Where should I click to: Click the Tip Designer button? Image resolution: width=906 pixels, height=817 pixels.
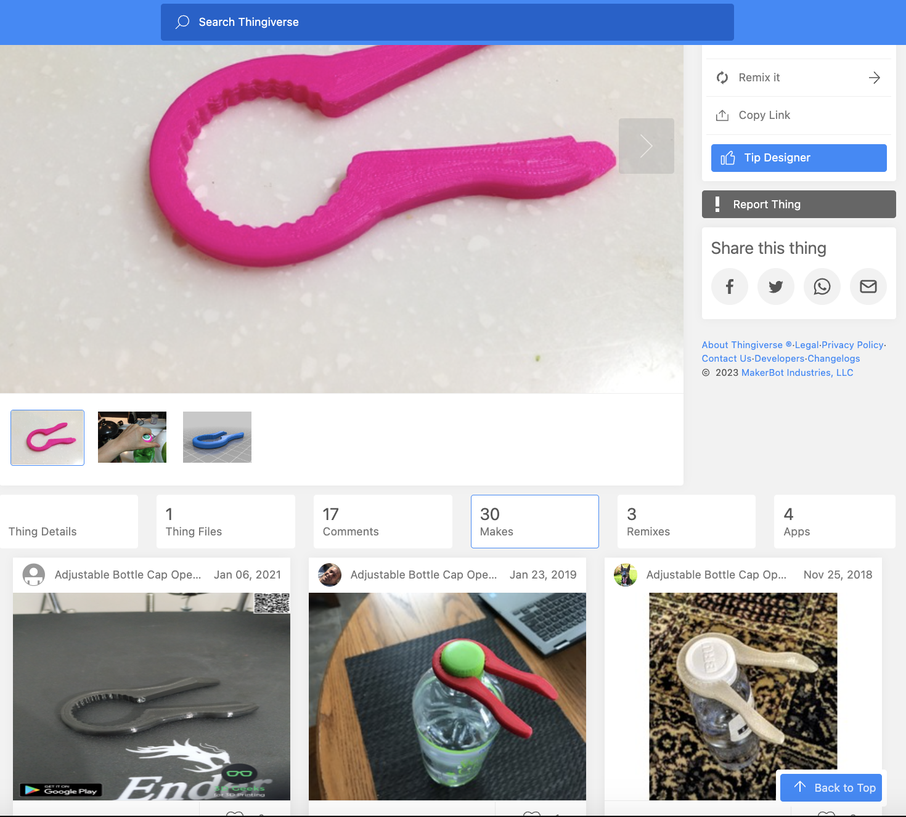pyautogui.click(x=798, y=158)
